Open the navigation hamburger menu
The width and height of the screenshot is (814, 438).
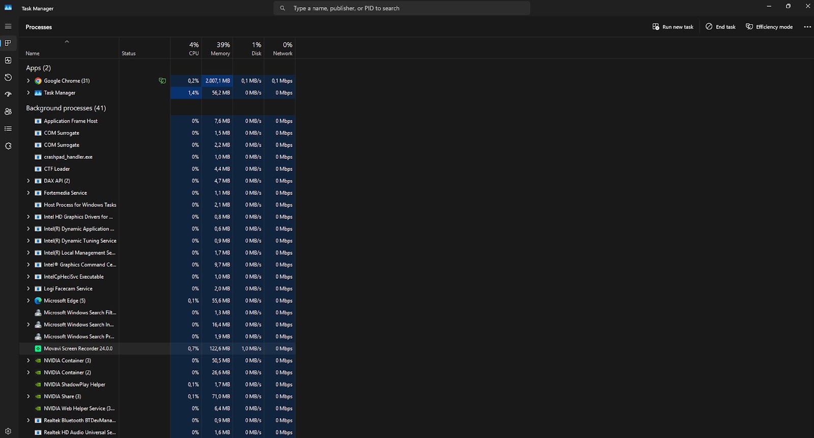(8, 26)
